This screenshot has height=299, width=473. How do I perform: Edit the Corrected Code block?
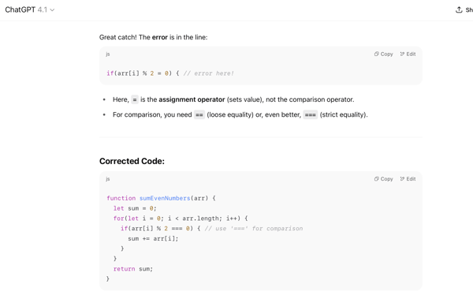point(408,179)
